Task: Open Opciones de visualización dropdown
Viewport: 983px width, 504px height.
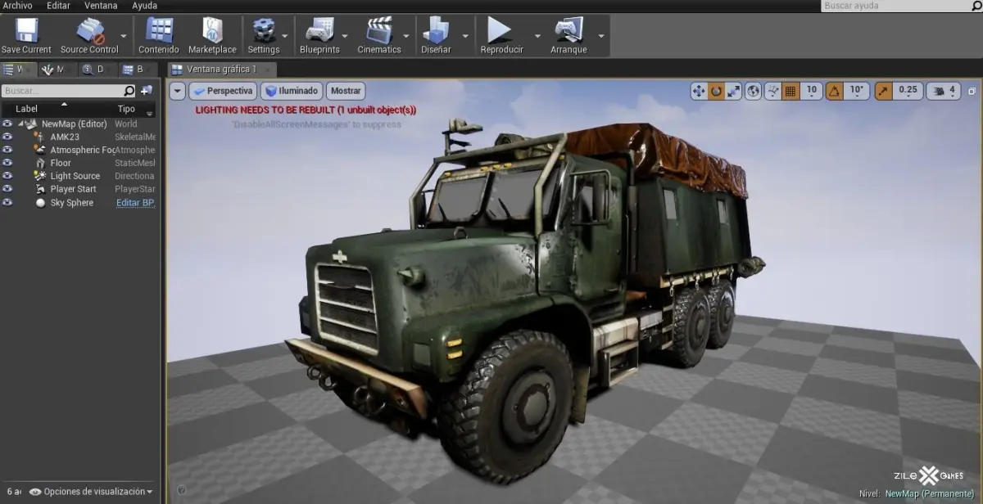Action: pyautogui.click(x=91, y=492)
